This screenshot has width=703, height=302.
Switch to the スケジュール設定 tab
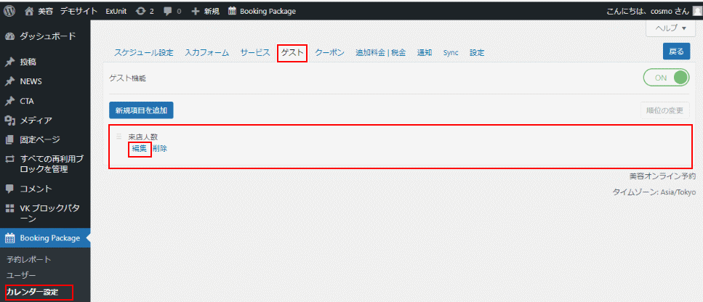(144, 53)
